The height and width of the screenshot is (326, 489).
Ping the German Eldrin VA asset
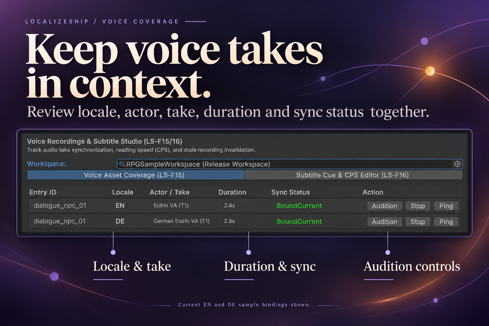(x=446, y=222)
